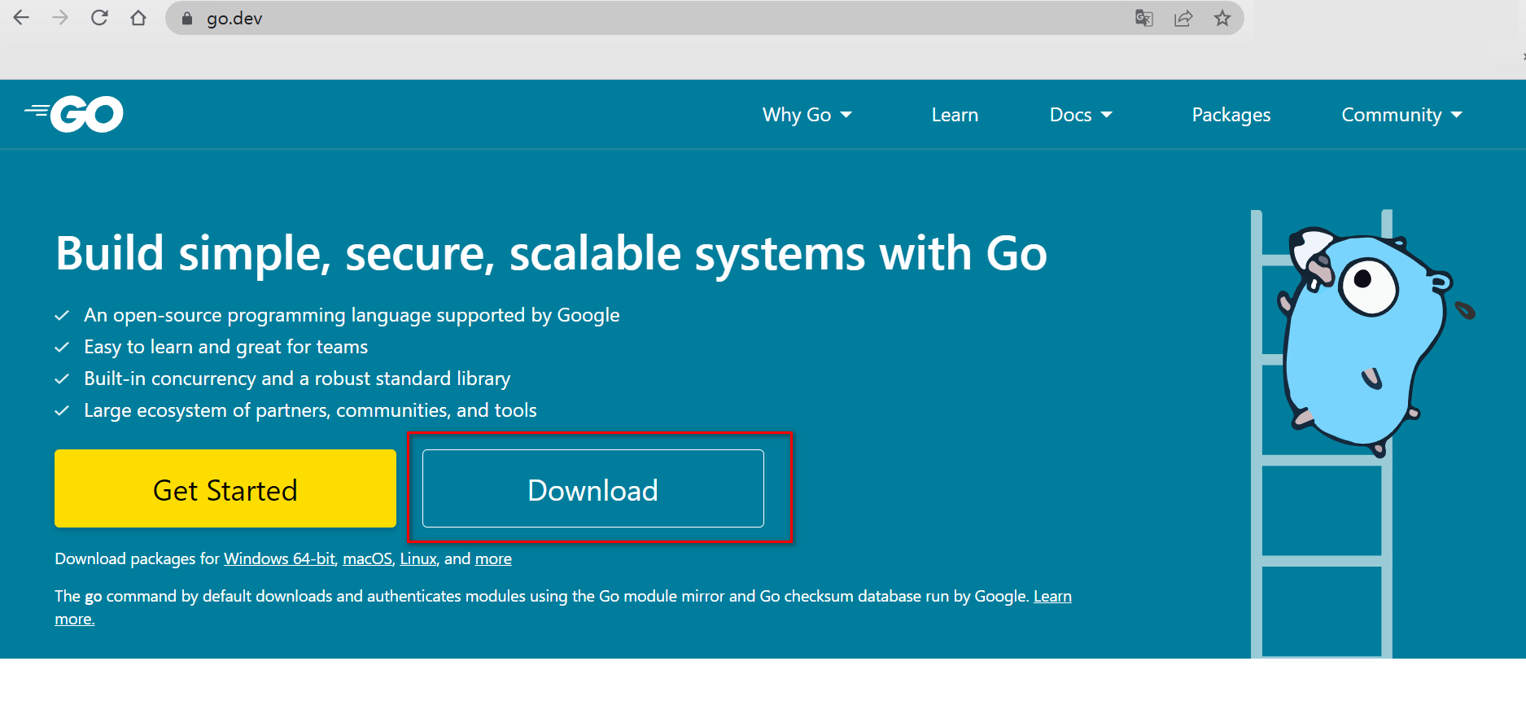Viewport: 1526px width, 705px height.
Task: Open the Linux download link
Action: pyautogui.click(x=418, y=558)
